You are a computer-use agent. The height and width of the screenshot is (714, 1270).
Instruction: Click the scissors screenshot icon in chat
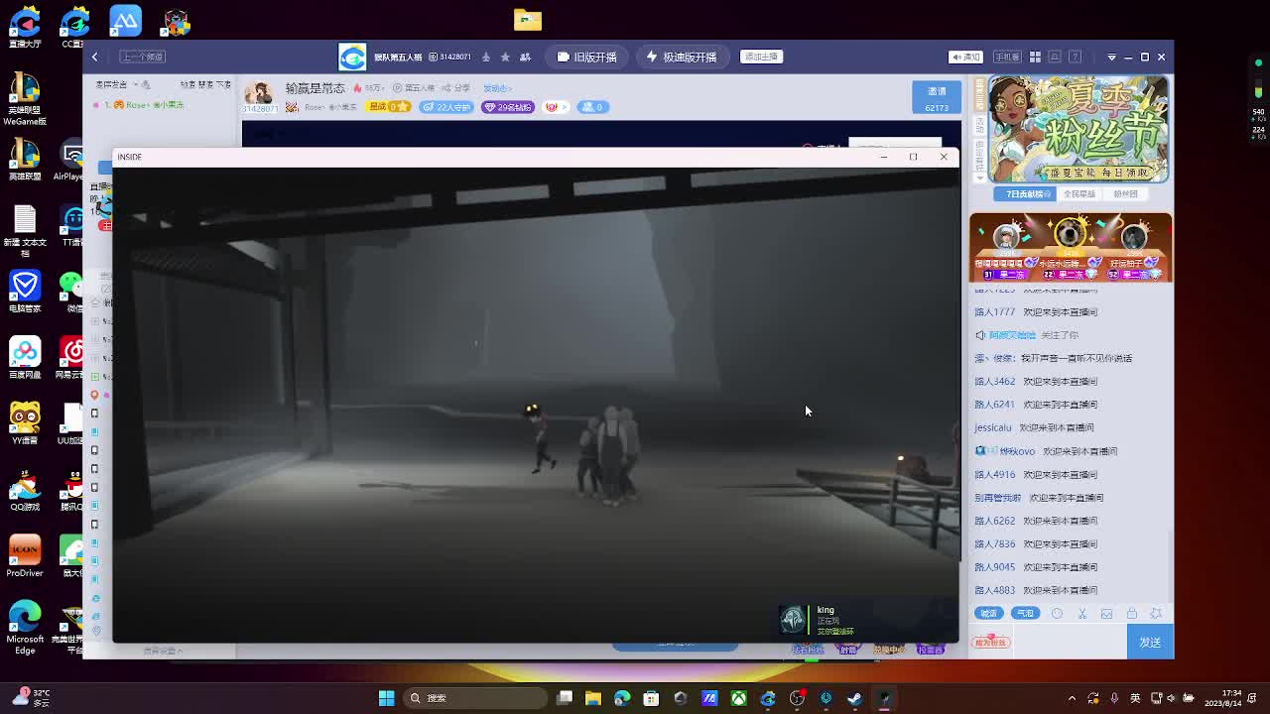tap(1082, 614)
